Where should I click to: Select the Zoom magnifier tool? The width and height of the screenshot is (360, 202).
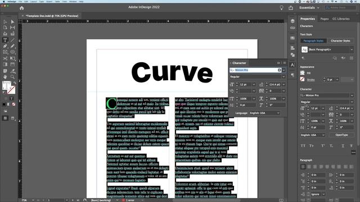point(12,77)
